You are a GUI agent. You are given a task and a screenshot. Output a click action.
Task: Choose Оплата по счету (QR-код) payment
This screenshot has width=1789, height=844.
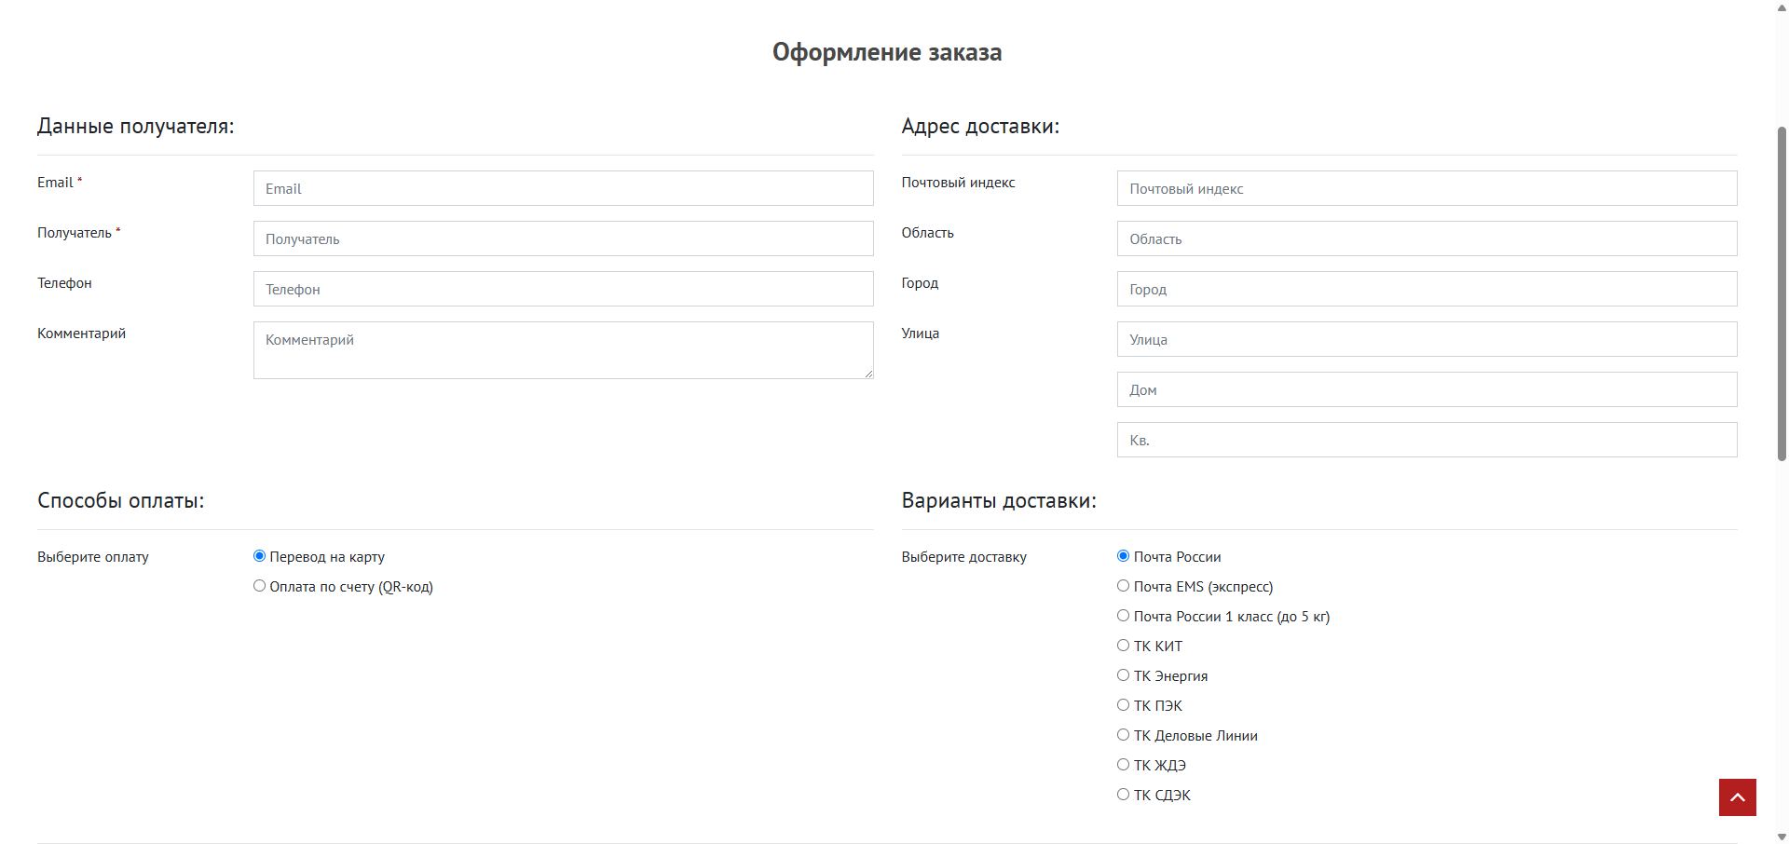259,586
